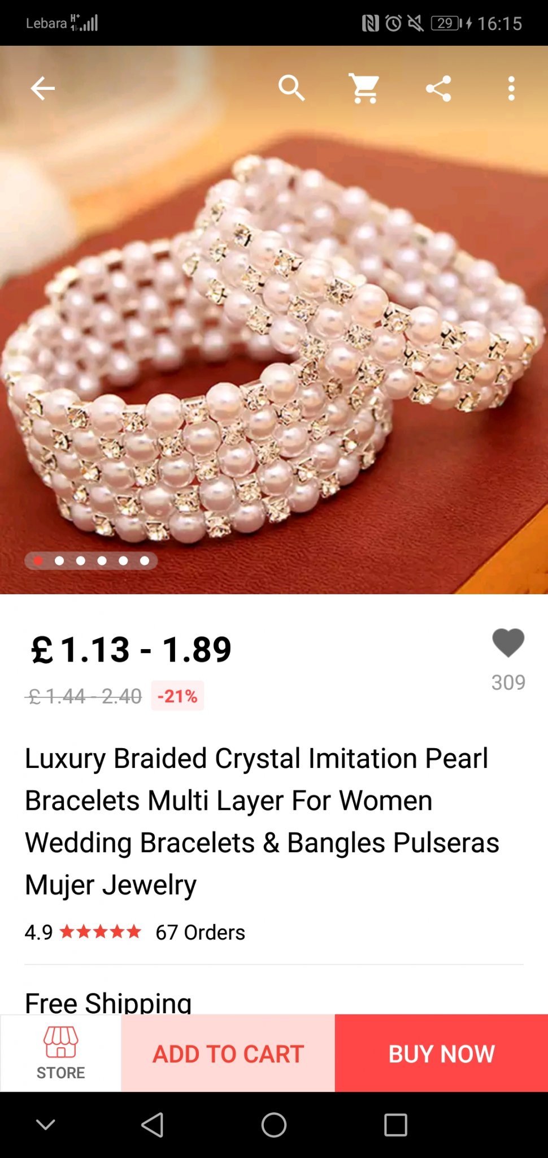Go back using the top arrow
This screenshot has height=1158, width=548.
tap(42, 88)
